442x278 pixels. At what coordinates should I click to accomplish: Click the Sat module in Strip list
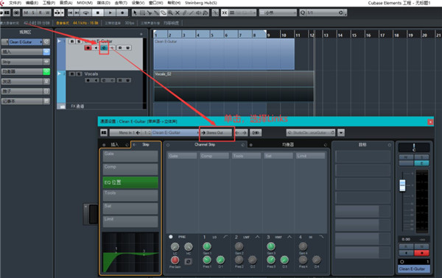130,209
